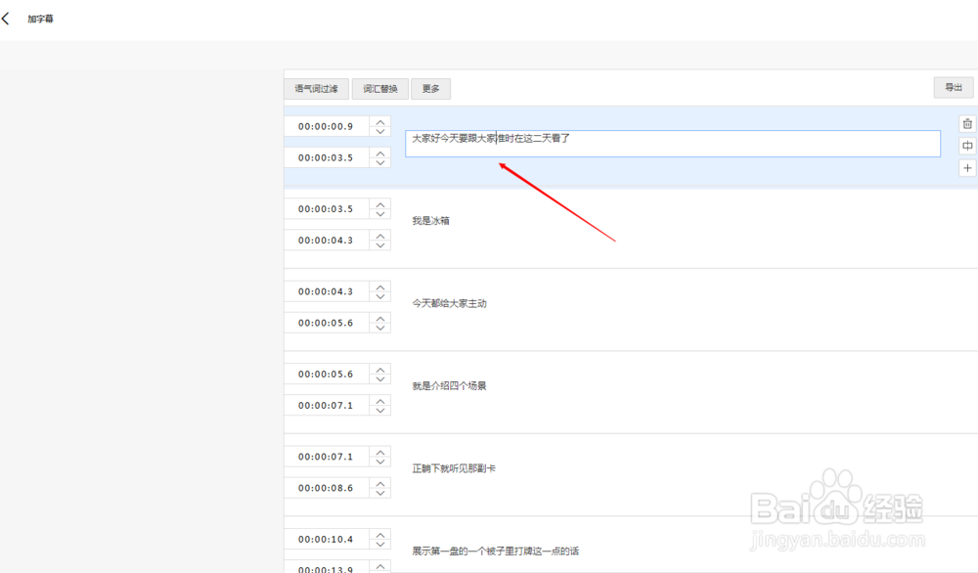
Task: Click up arrow next to 00:00:05.6
Action: click(x=380, y=318)
